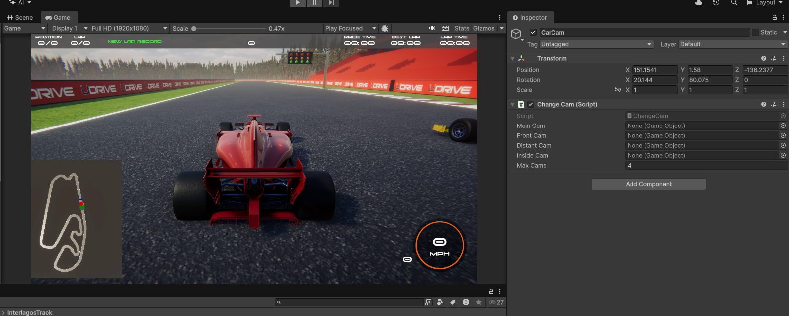Enable the Static checkbox
The width and height of the screenshot is (789, 316).
point(755,33)
